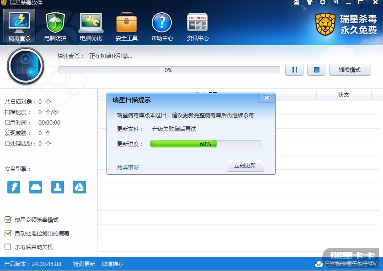
Task: Click the 已处理威胁 label
Action: click(20, 144)
